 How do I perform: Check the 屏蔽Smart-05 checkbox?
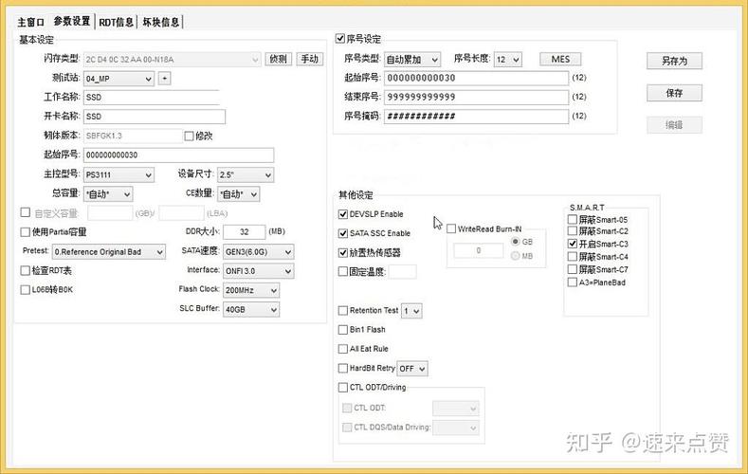point(573,220)
